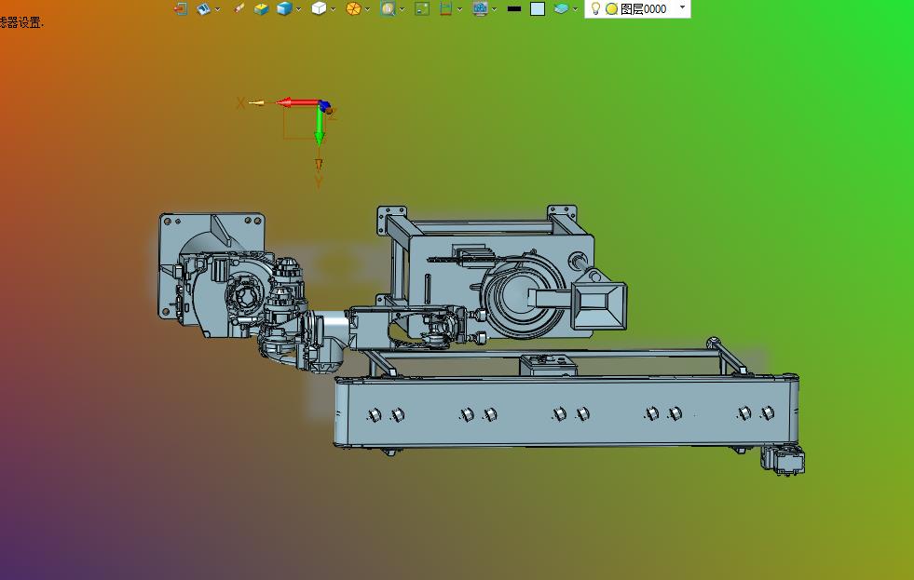This screenshot has height=580, width=914.
Task: Open dropdown arrow beside the book icon
Action: (217, 9)
